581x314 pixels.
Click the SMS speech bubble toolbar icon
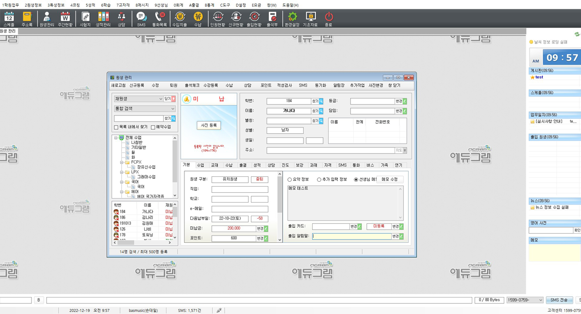141,18
